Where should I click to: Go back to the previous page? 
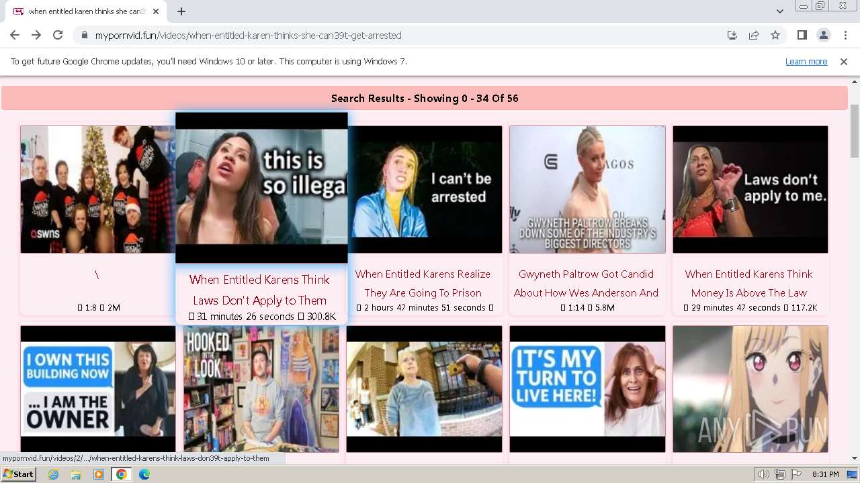15,35
